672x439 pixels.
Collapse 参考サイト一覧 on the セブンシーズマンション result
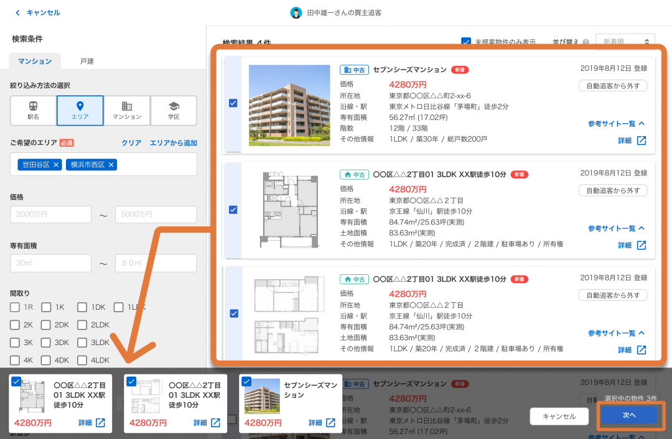pyautogui.click(x=616, y=124)
